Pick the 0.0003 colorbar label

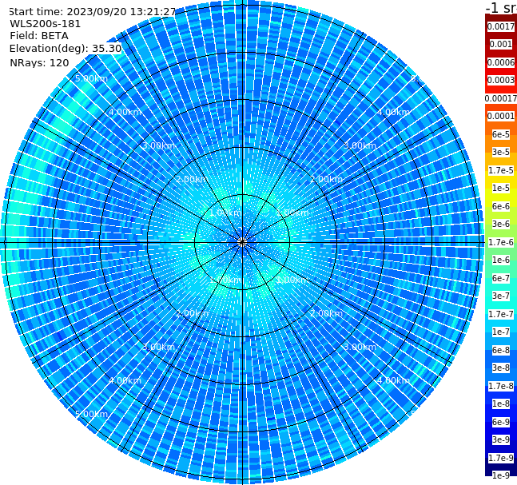[x=501, y=80]
